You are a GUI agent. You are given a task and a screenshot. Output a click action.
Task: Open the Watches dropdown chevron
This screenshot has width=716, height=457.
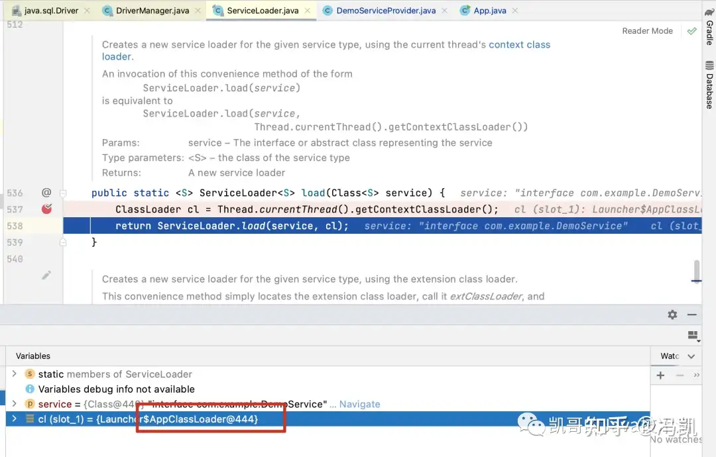point(691,356)
